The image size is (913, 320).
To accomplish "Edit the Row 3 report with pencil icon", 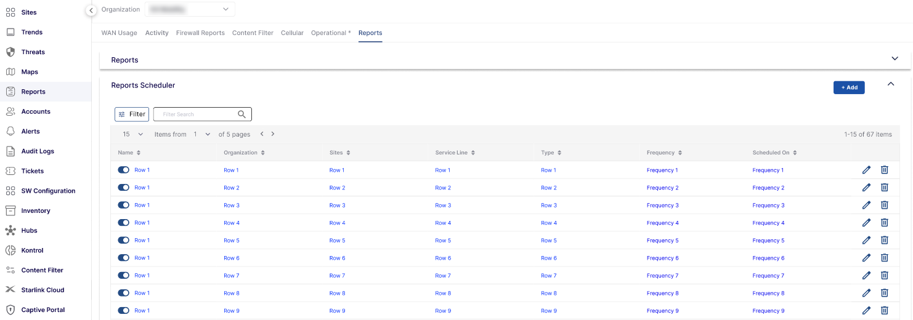I will coord(866,205).
